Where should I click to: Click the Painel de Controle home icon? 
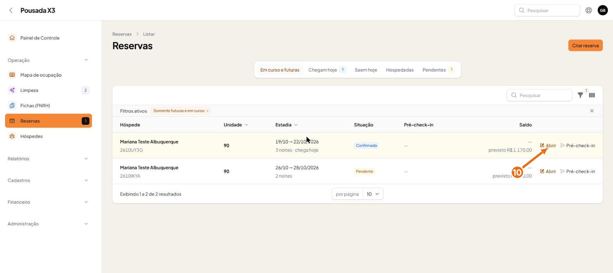click(12, 38)
